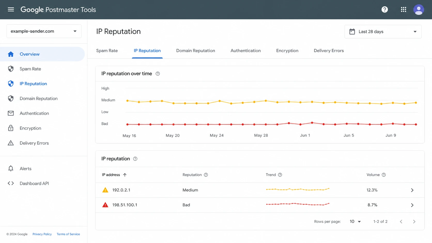The height and width of the screenshot is (243, 432).
Task: Click the 12.3% volume value
Action: tap(372, 190)
